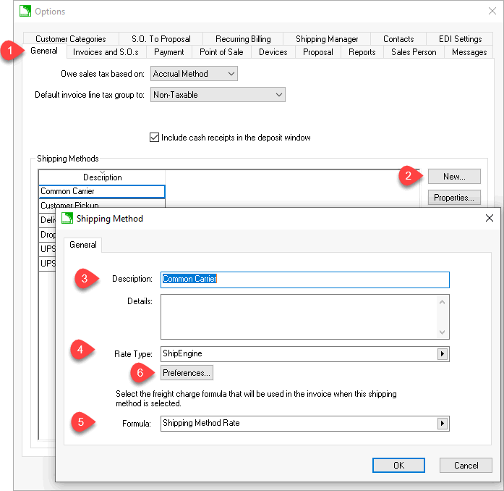
Task: Click inside the Details text area
Action: click(x=296, y=316)
